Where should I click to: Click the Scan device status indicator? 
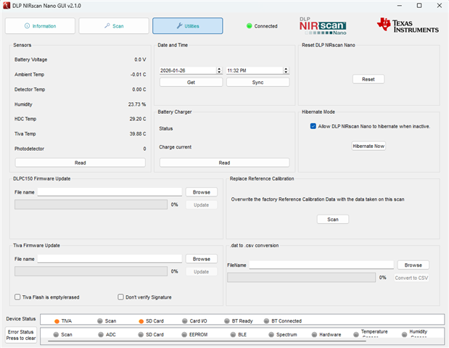[99, 321]
